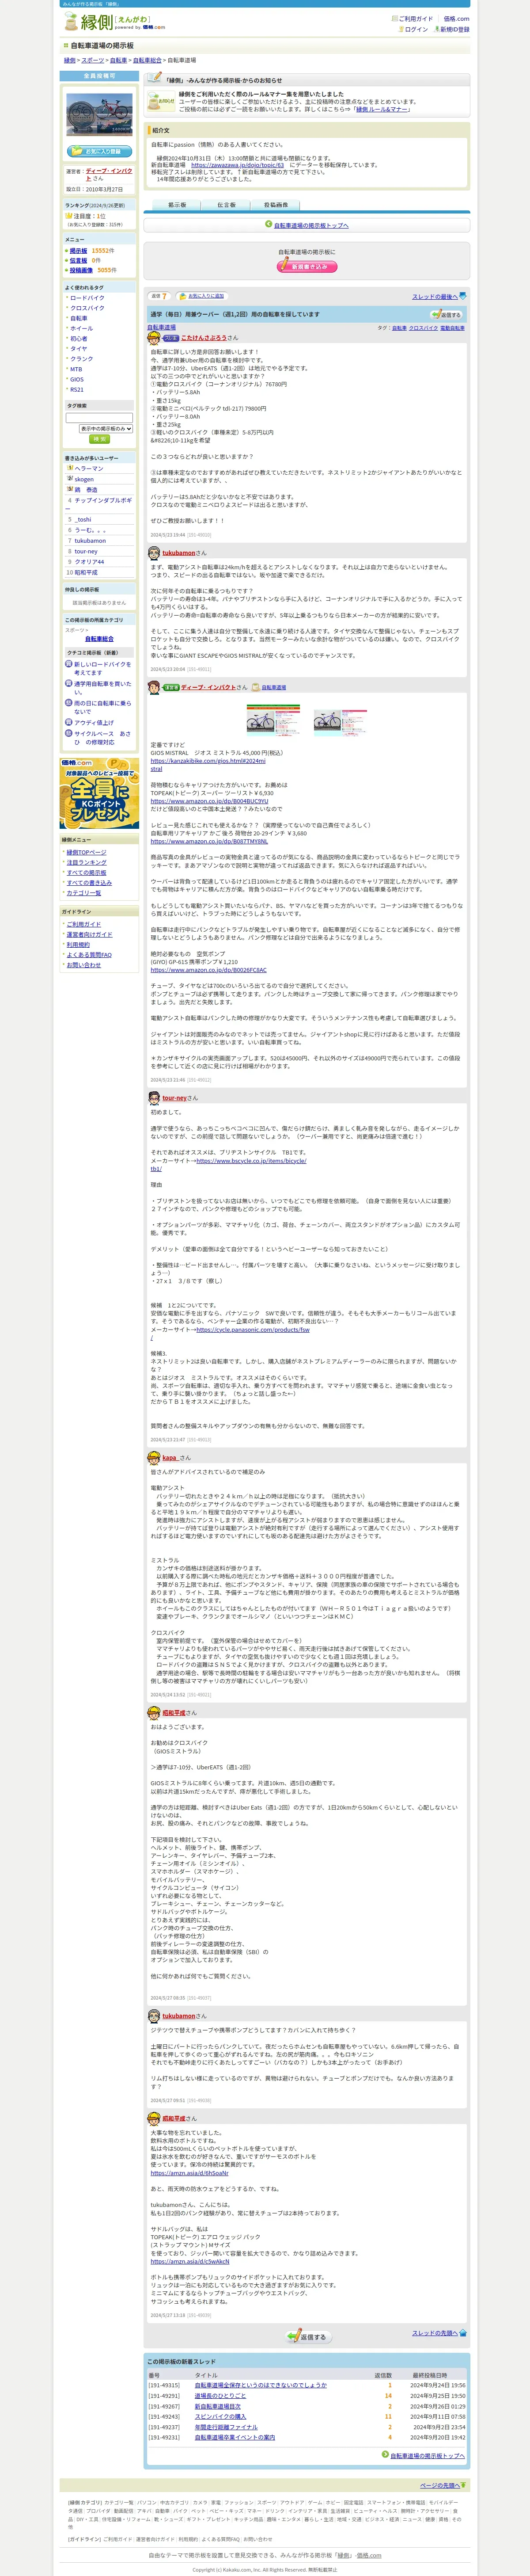Click the お気に入り登録 button
The image size is (530, 2576).
(x=99, y=151)
